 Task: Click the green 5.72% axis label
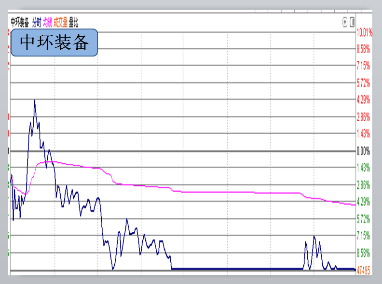click(x=363, y=219)
